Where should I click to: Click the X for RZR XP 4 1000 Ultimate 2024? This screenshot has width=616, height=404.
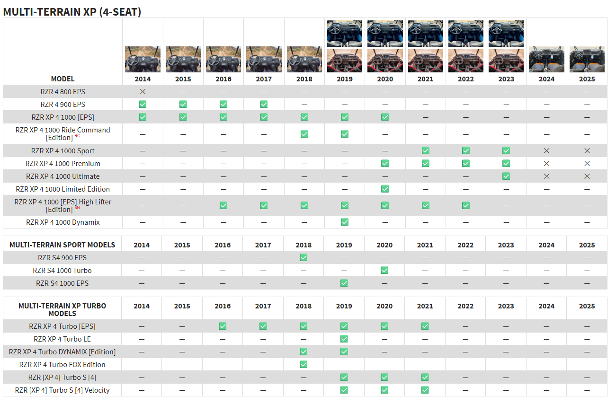click(x=546, y=176)
